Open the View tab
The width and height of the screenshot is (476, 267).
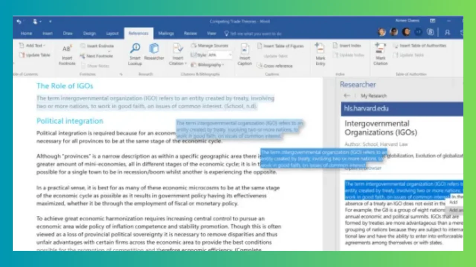point(211,33)
